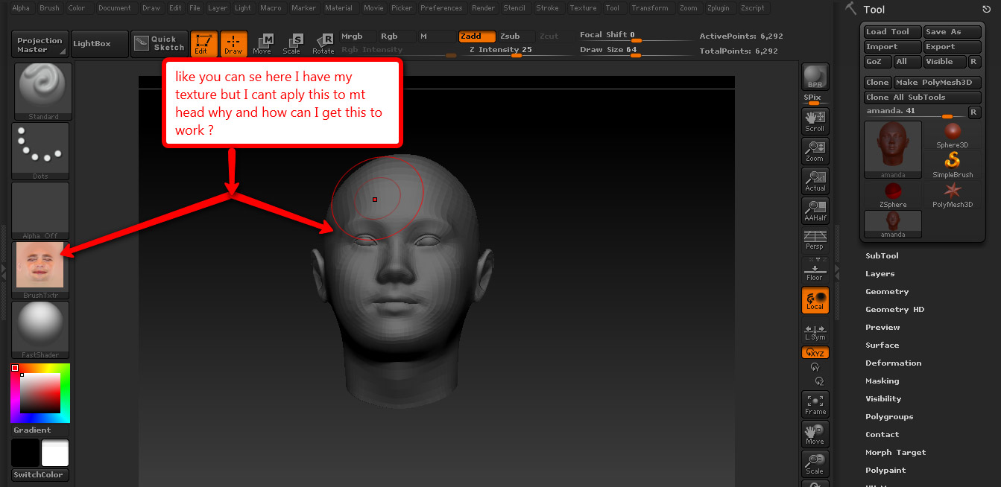This screenshot has width=1001, height=487.
Task: Select the Zoom canvas tool
Action: [815, 150]
